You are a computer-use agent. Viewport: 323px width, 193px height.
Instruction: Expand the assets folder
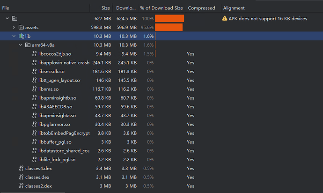(14, 27)
